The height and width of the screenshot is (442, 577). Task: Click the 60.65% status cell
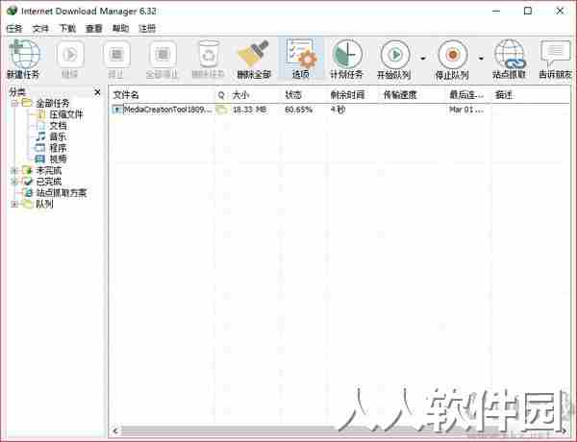(x=298, y=110)
